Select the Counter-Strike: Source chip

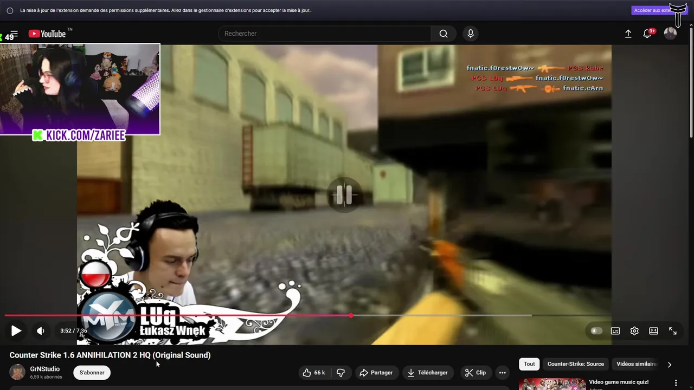click(x=575, y=364)
